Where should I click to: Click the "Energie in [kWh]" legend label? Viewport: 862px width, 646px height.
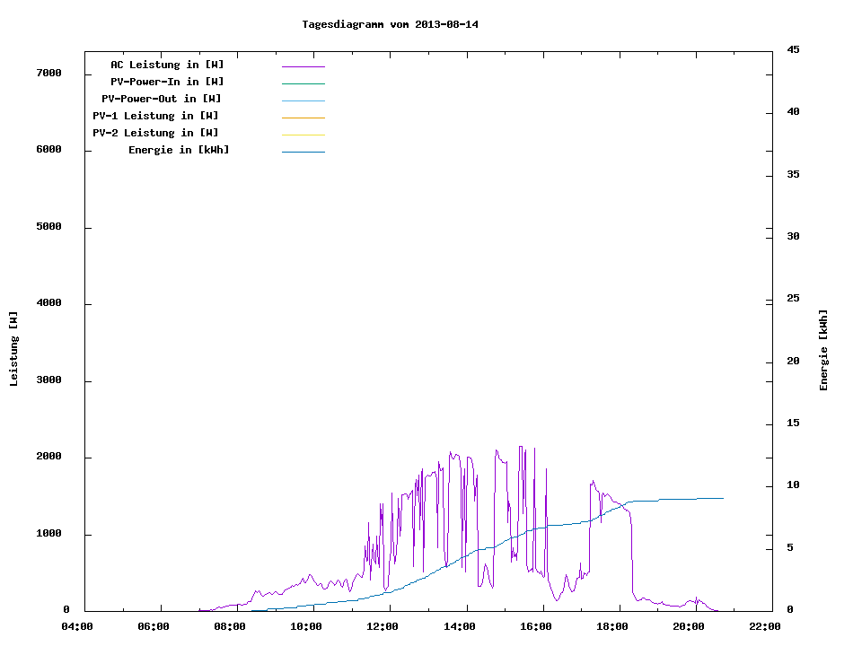(179, 150)
